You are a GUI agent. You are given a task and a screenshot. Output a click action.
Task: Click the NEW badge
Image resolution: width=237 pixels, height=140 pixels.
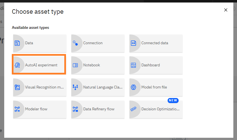click(173, 100)
